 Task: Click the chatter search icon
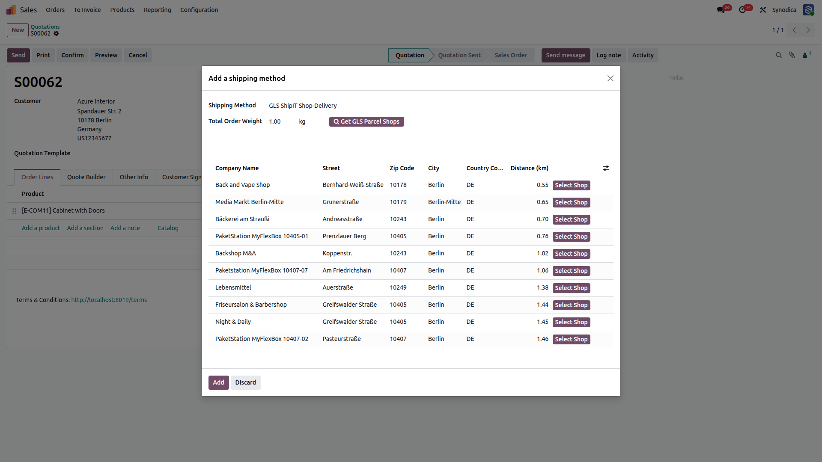click(x=779, y=55)
